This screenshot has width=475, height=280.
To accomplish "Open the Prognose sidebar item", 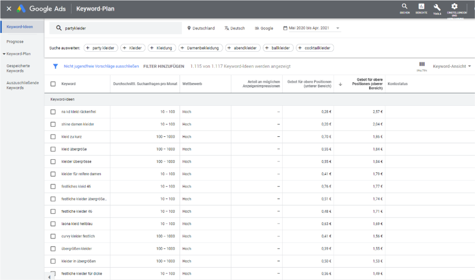I will pos(15,42).
